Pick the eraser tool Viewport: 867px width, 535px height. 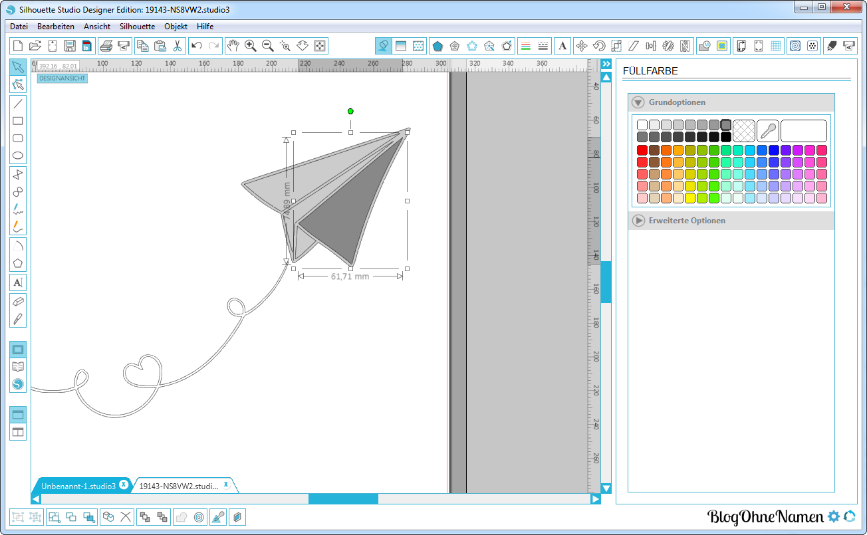pyautogui.click(x=18, y=301)
